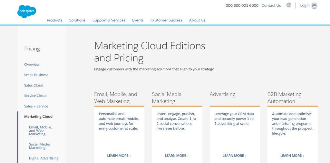Click the Pricing sidebar heading
This screenshot has width=330, height=163.
[32, 49]
